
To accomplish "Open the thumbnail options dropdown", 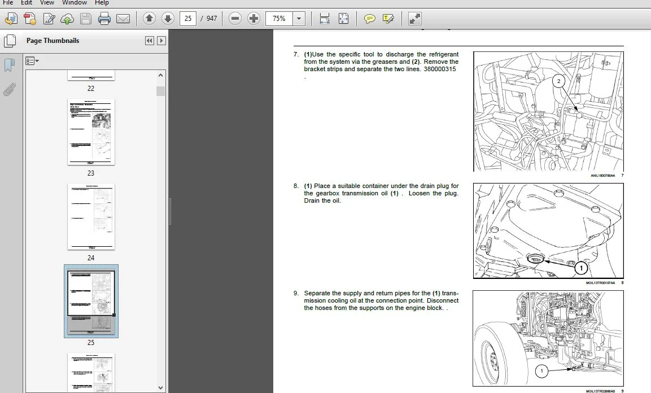I will (32, 61).
